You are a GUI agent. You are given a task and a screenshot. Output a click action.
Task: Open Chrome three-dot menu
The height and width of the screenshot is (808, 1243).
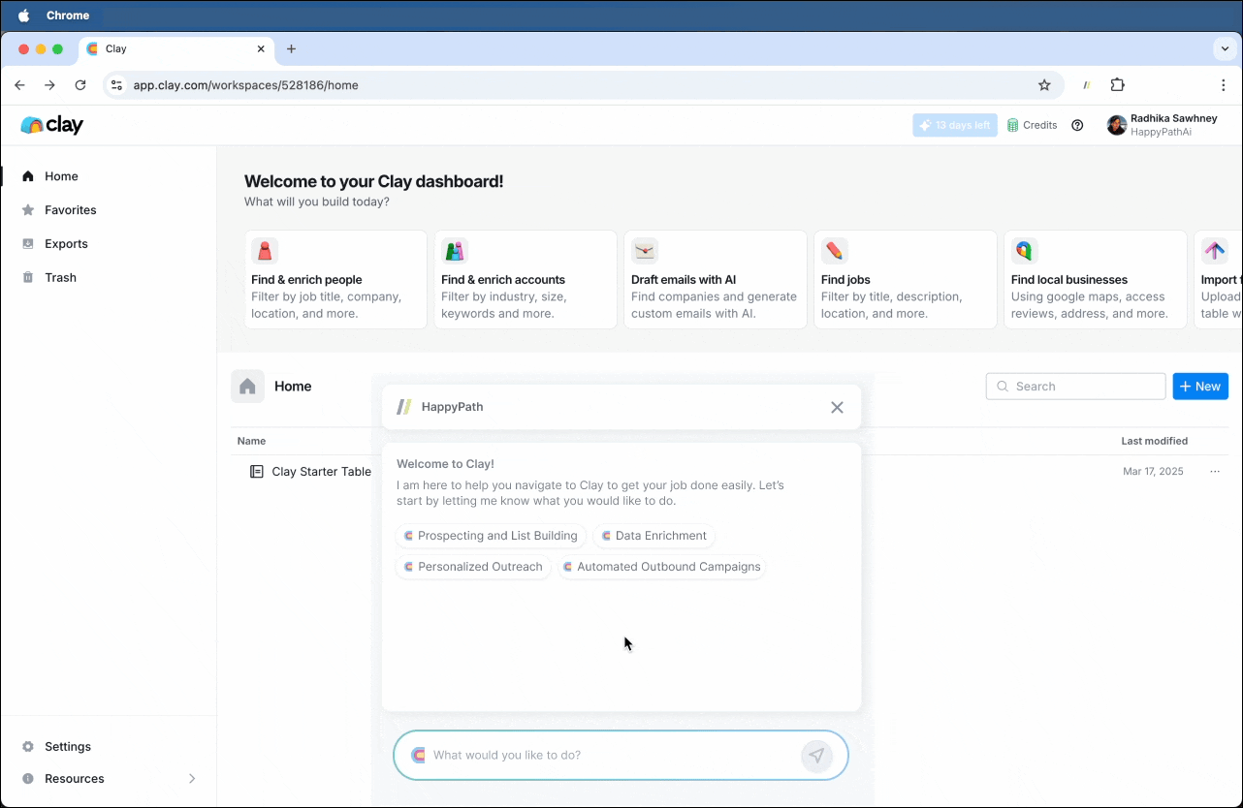click(1224, 85)
